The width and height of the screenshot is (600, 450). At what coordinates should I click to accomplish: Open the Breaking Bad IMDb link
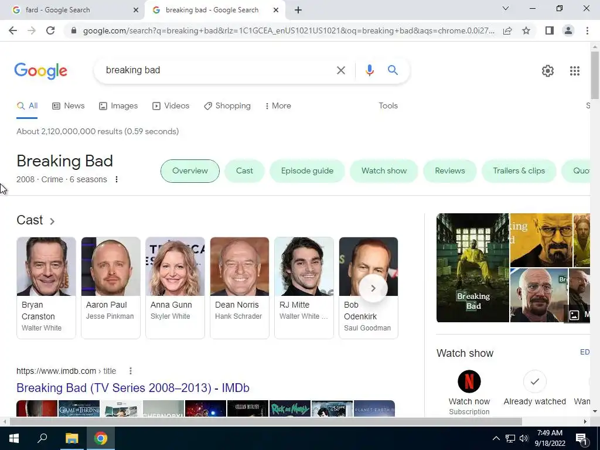(x=133, y=388)
